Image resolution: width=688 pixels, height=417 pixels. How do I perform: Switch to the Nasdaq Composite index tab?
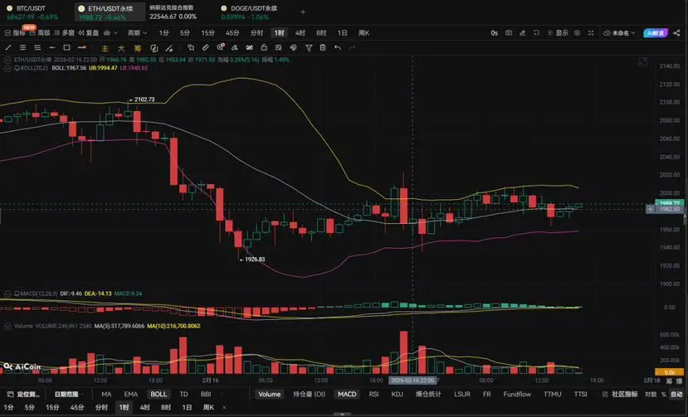coord(173,12)
